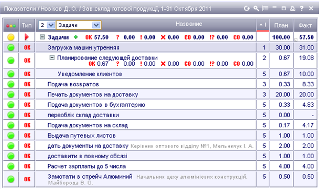Click yellow status indicator of Задачи row
The height and width of the screenshot is (189, 320).
(x=11, y=37)
